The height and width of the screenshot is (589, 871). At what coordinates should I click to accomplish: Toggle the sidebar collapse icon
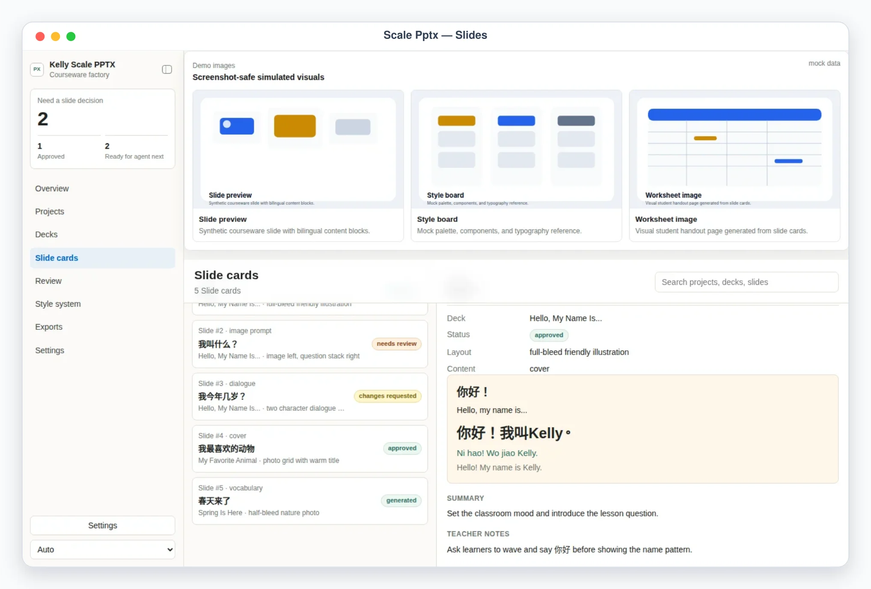point(167,69)
